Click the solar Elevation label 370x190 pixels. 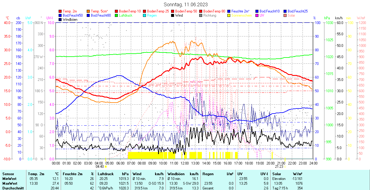point(279,179)
